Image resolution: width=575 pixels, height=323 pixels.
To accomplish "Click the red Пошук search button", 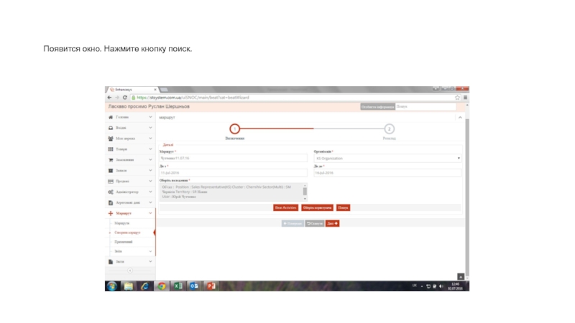I will (x=343, y=207).
